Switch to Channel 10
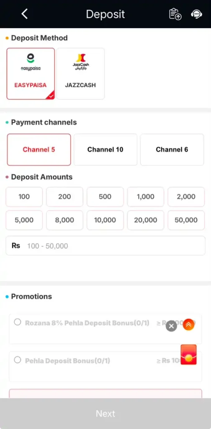The height and width of the screenshot is (429, 211). [105, 150]
